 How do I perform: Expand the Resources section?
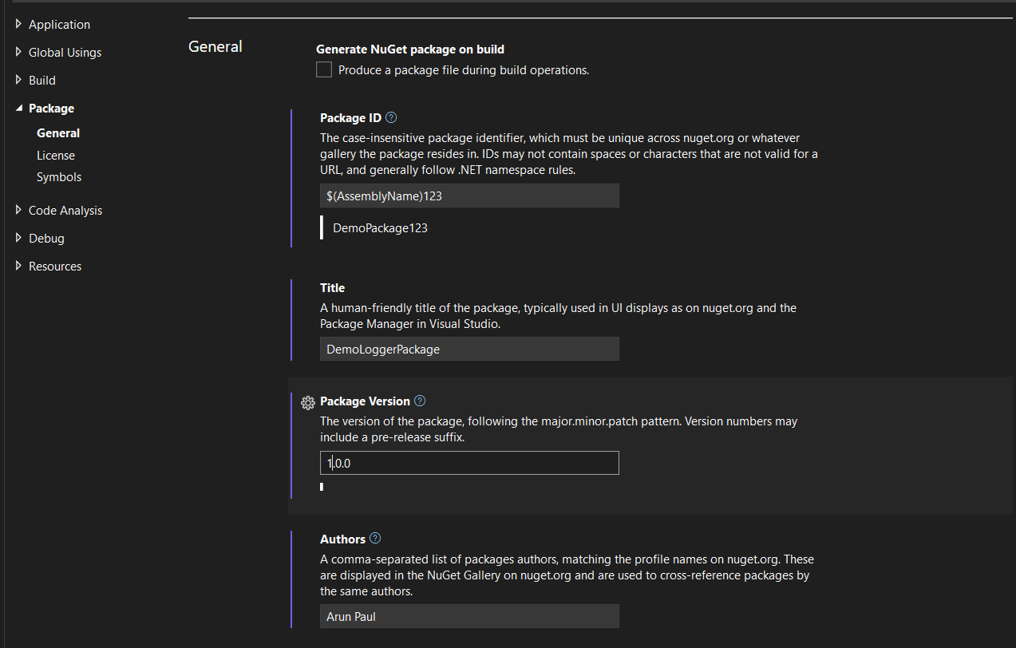(x=19, y=267)
